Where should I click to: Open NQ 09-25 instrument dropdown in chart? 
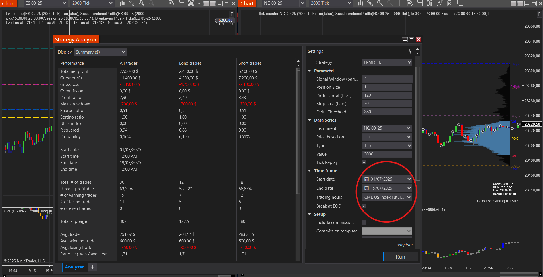(x=303, y=3)
